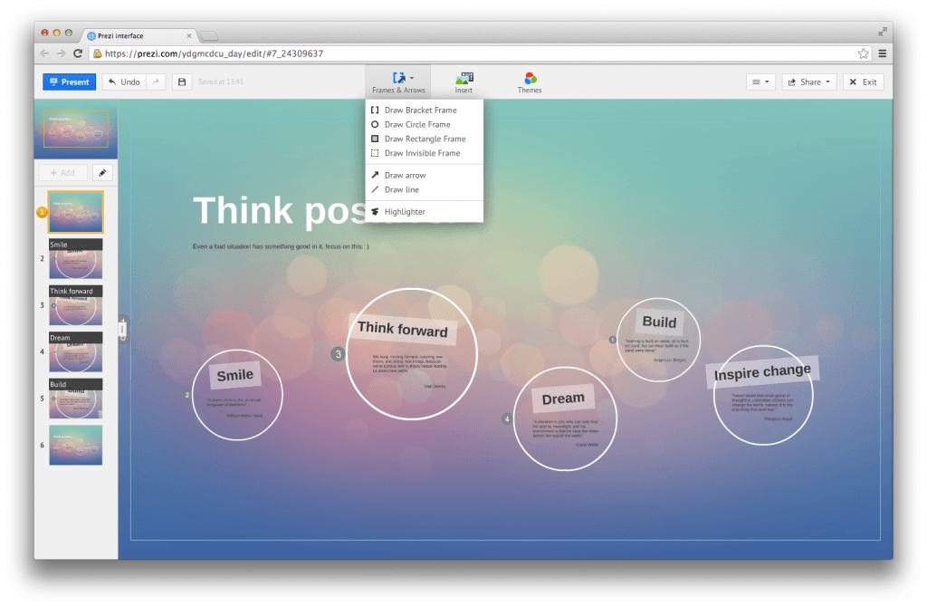Open the Insert media icon
The image size is (927, 606).
click(463, 81)
